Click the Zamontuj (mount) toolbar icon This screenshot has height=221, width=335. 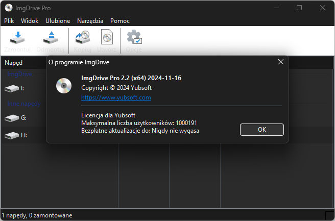17,38
